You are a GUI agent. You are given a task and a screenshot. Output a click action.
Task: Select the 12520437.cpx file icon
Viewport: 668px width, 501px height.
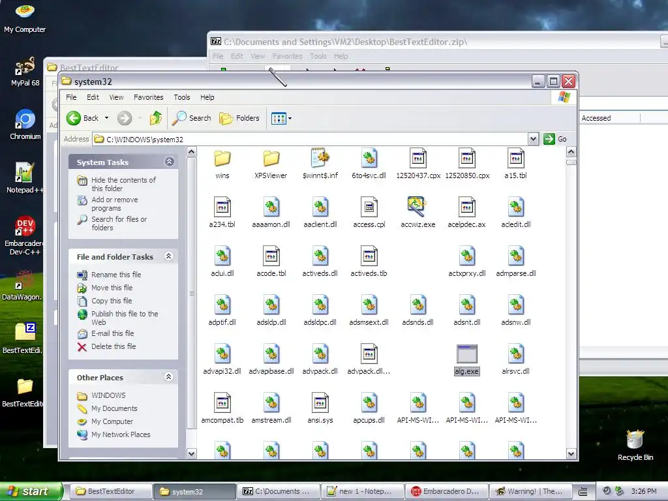[x=418, y=159]
